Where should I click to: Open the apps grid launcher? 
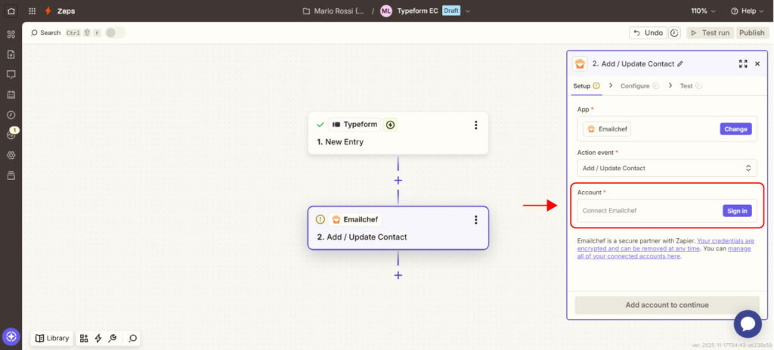tap(32, 11)
